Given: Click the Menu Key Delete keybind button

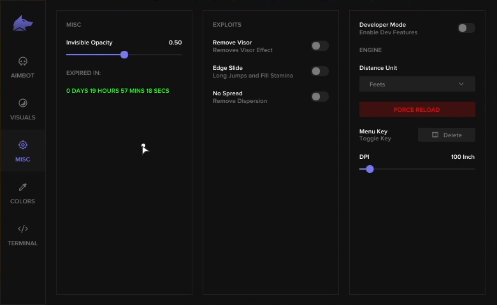Looking at the screenshot, I should coord(446,135).
